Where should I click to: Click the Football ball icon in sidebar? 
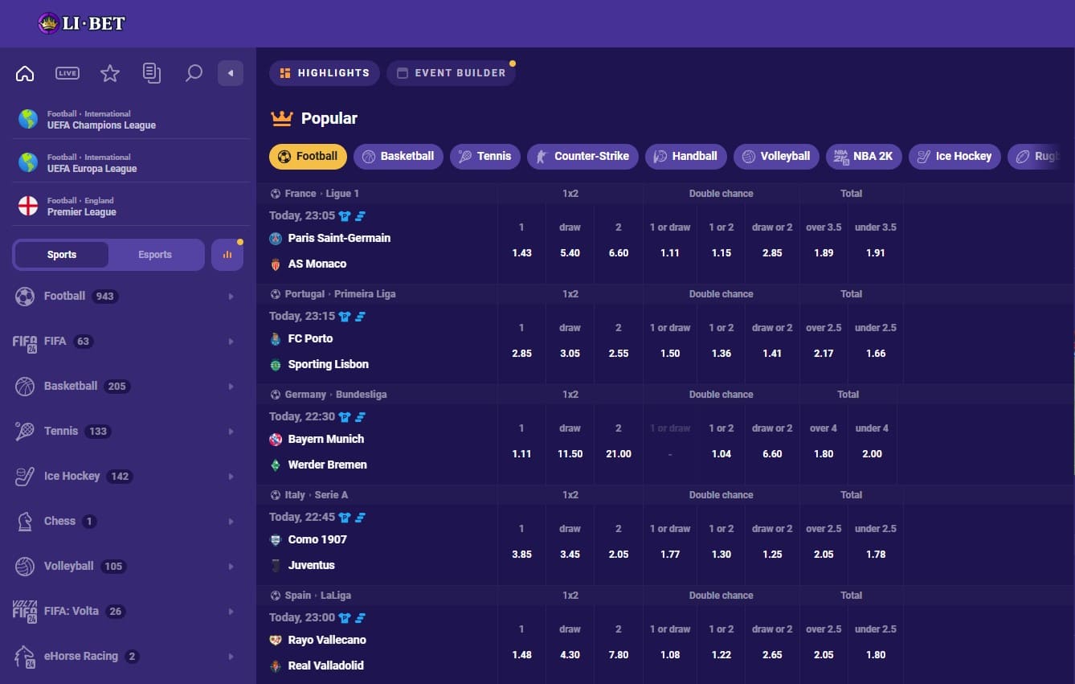pyautogui.click(x=25, y=297)
